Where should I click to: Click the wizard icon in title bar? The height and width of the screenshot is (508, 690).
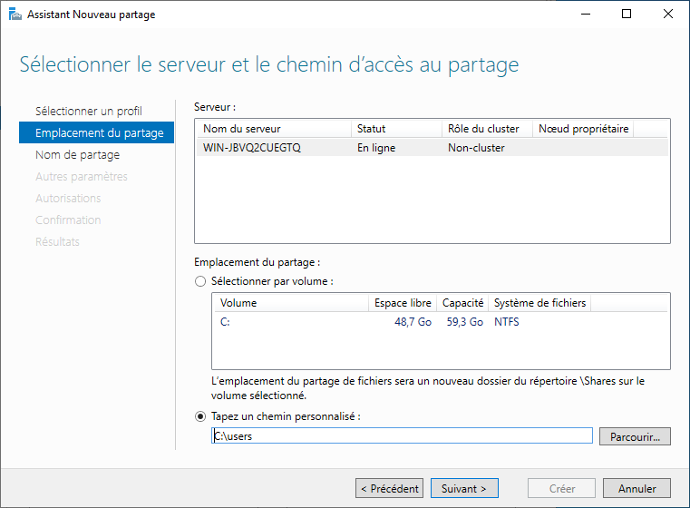pos(14,15)
